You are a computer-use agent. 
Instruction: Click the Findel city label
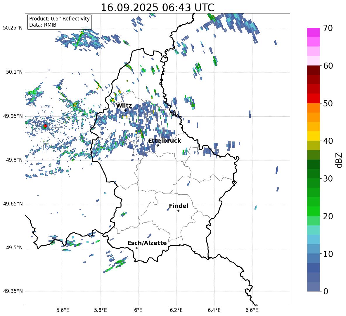pyautogui.click(x=179, y=206)
